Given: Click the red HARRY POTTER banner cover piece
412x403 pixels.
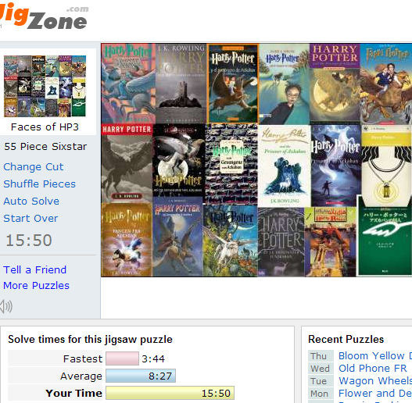Looking at the screenshot, I should [127, 163].
